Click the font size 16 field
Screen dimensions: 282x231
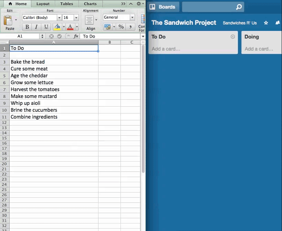click(68, 18)
